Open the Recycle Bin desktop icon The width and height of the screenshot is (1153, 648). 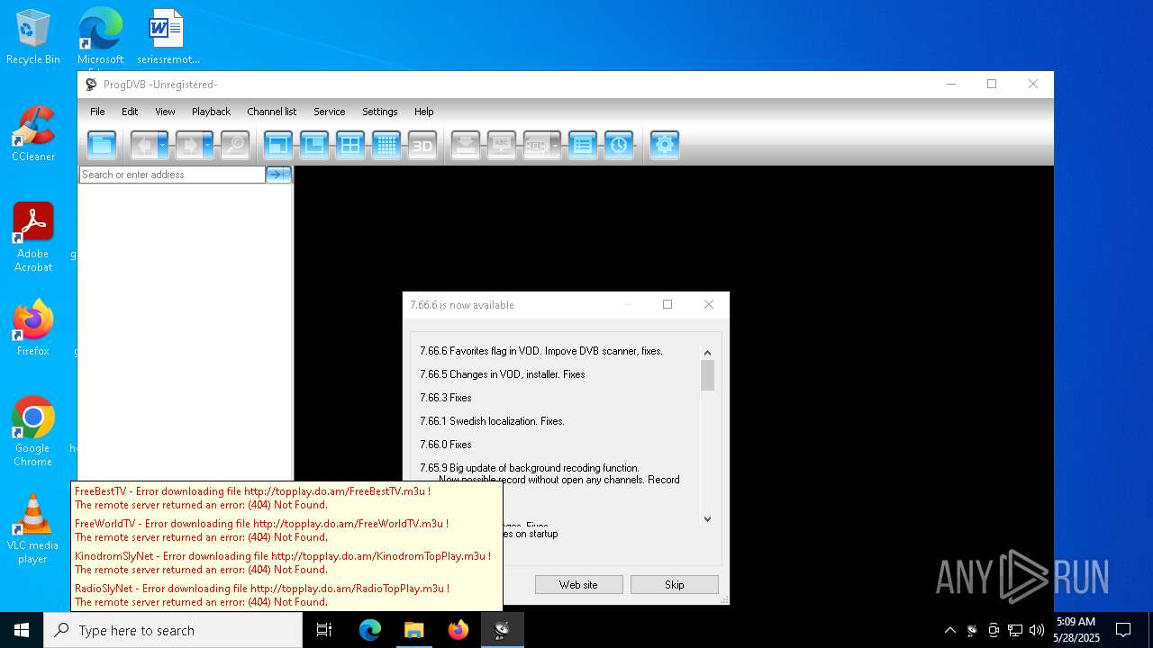(33, 38)
